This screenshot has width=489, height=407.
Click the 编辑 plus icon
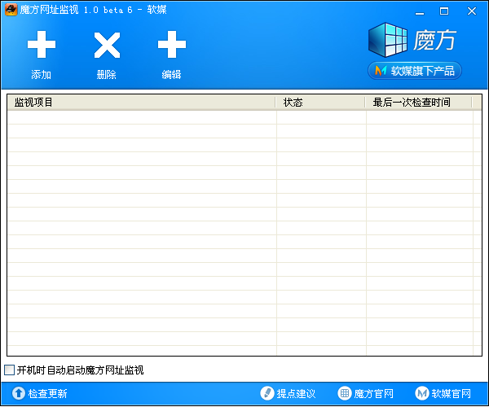pyautogui.click(x=172, y=44)
